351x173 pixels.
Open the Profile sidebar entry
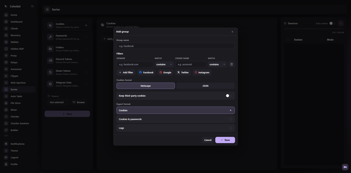19,164
